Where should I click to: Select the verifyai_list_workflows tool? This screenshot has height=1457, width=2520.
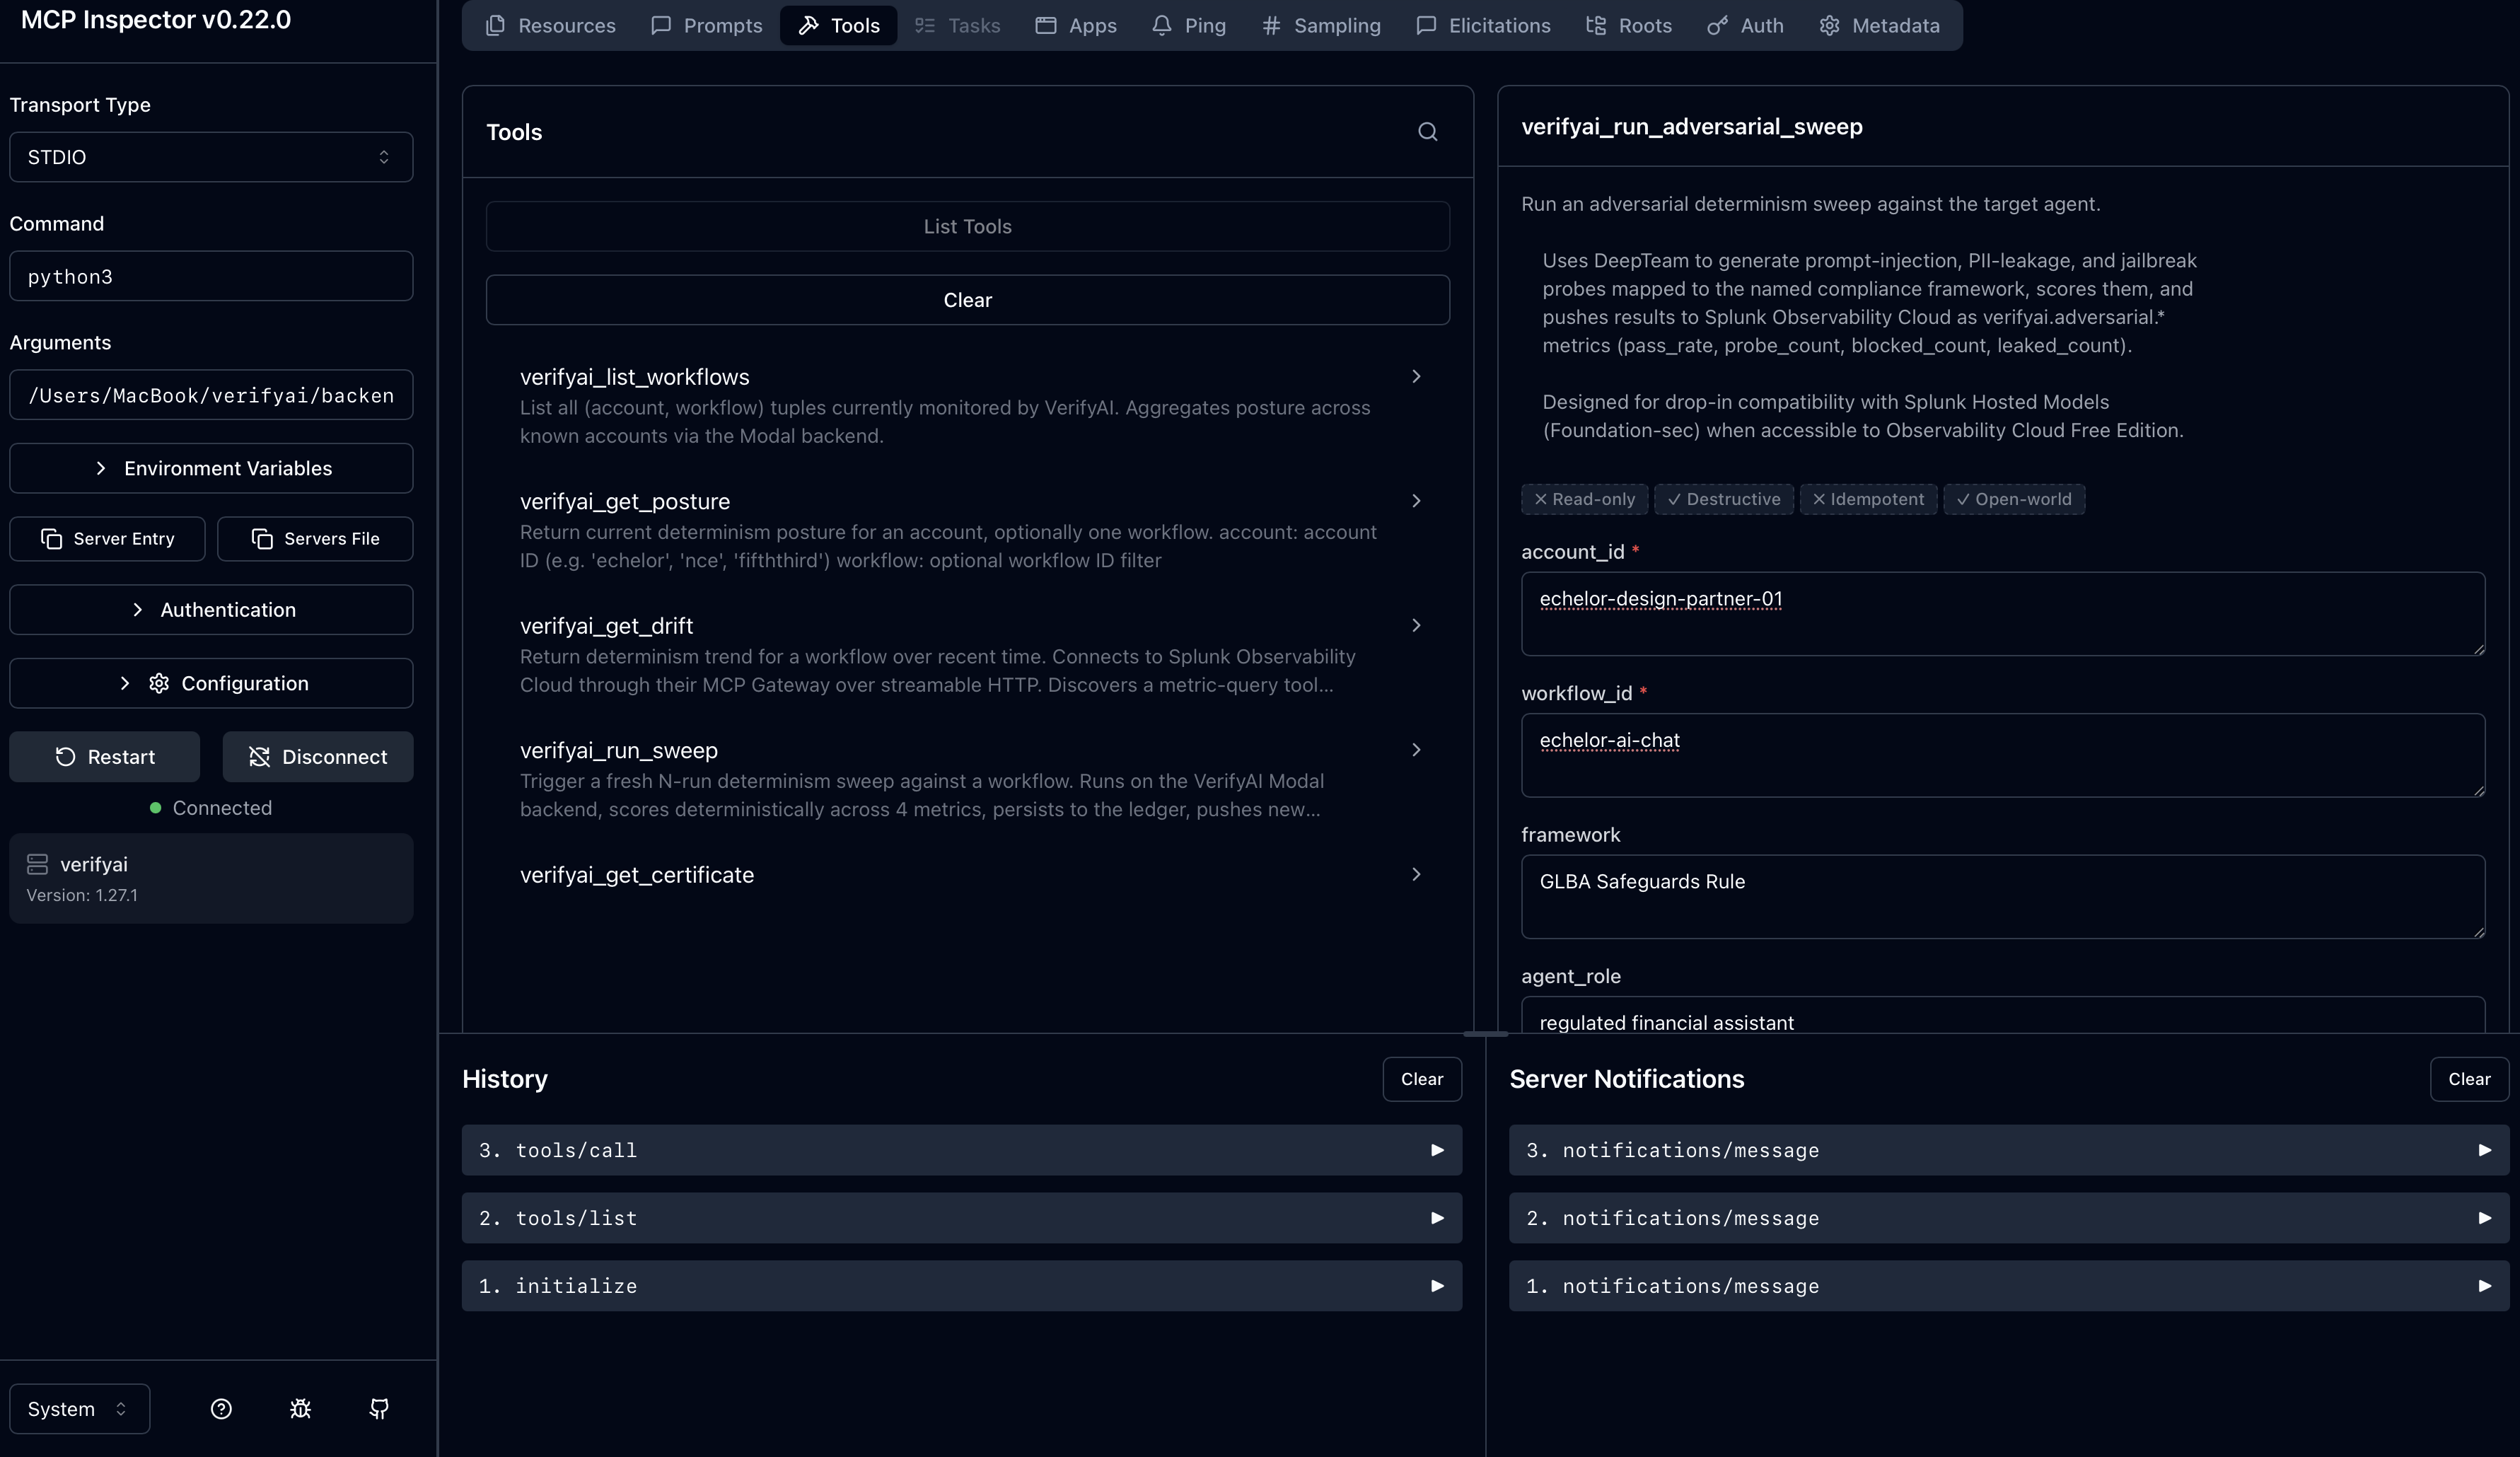tap(967, 406)
